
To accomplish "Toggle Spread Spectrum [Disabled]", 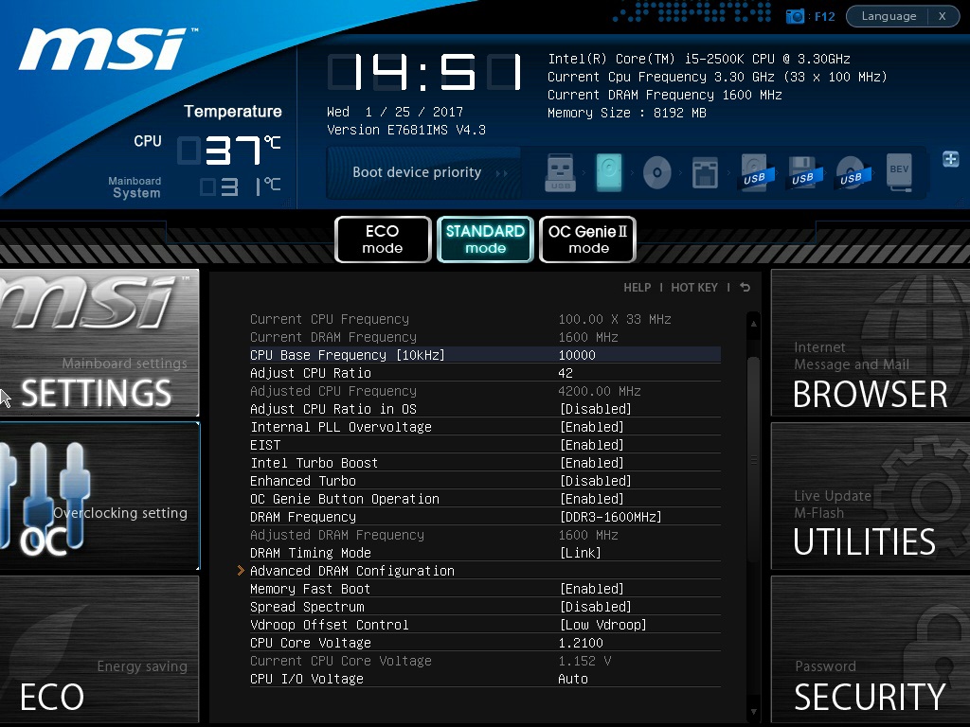I will 595,607.
